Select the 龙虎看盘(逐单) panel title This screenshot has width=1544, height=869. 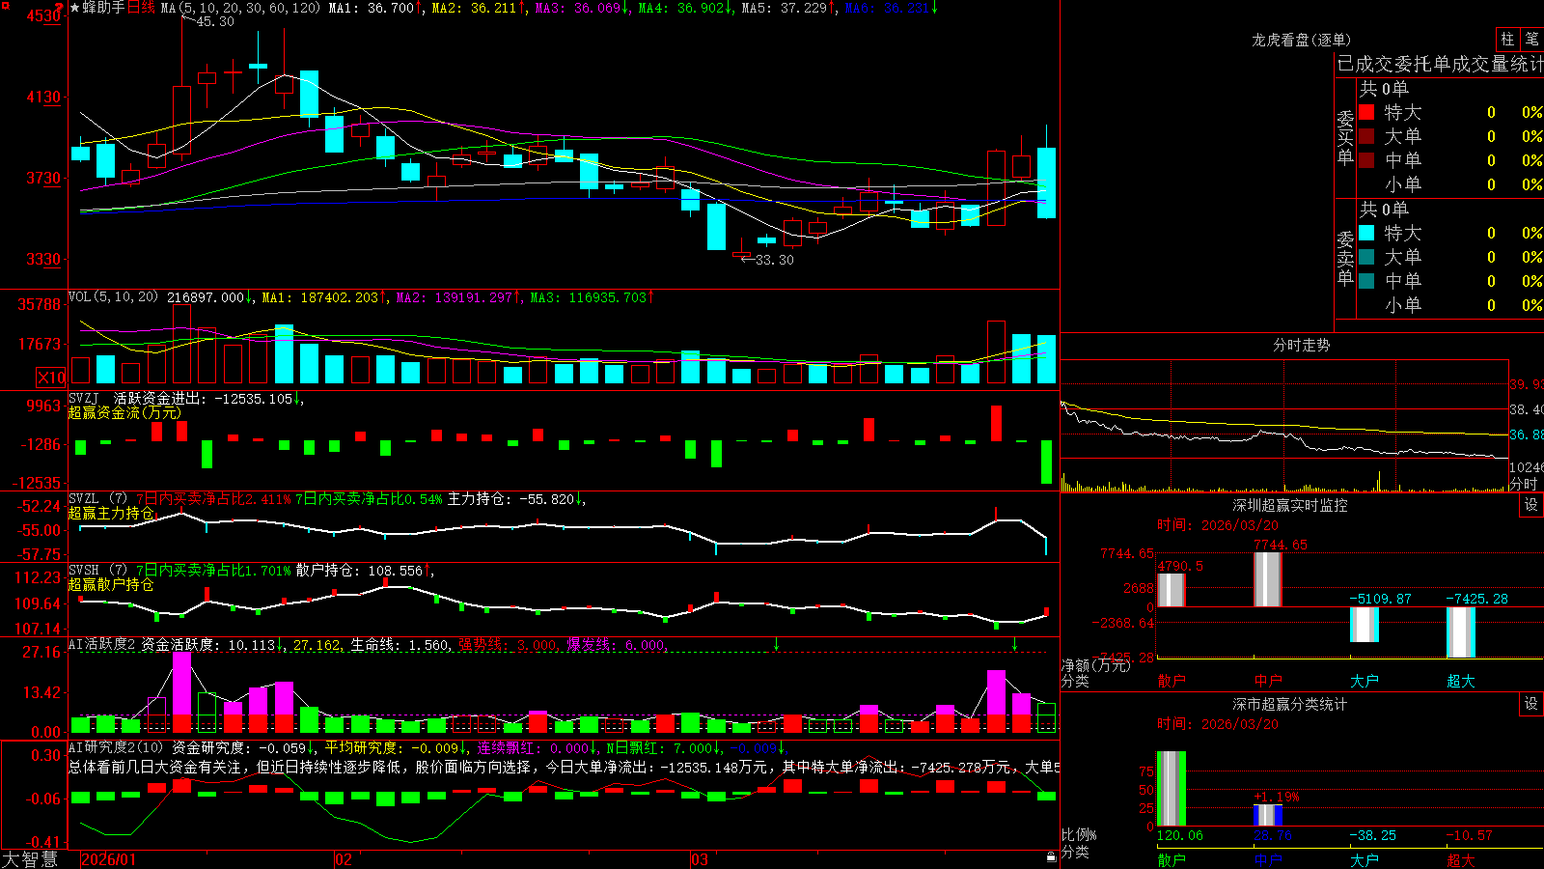(x=1301, y=40)
